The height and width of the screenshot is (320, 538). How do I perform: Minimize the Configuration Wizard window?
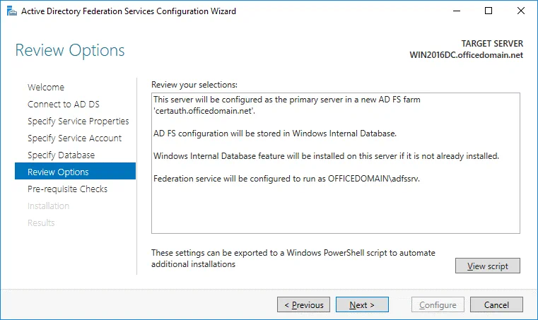[x=456, y=11]
